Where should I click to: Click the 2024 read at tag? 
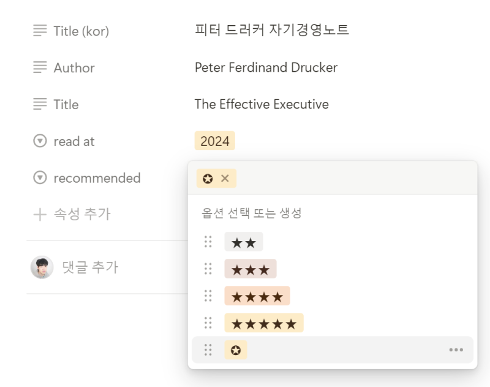[215, 141]
